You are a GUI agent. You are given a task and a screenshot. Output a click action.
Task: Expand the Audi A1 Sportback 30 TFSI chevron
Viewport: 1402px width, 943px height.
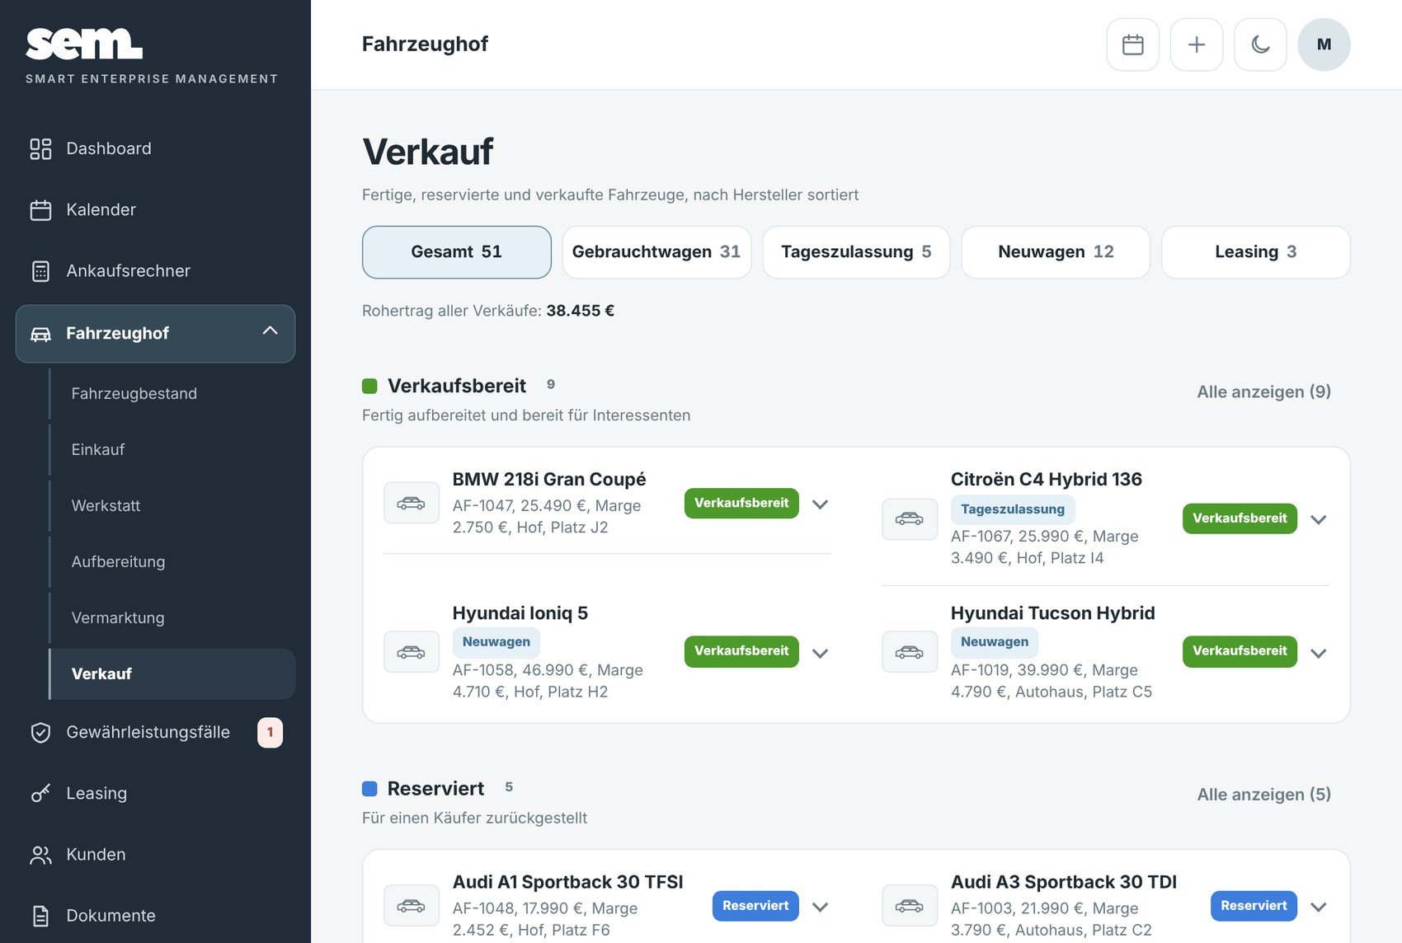coord(820,907)
